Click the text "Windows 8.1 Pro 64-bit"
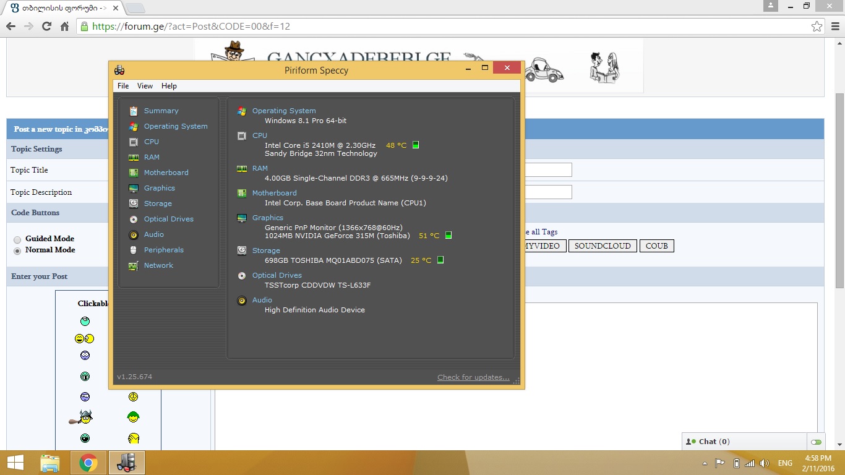 coord(306,121)
